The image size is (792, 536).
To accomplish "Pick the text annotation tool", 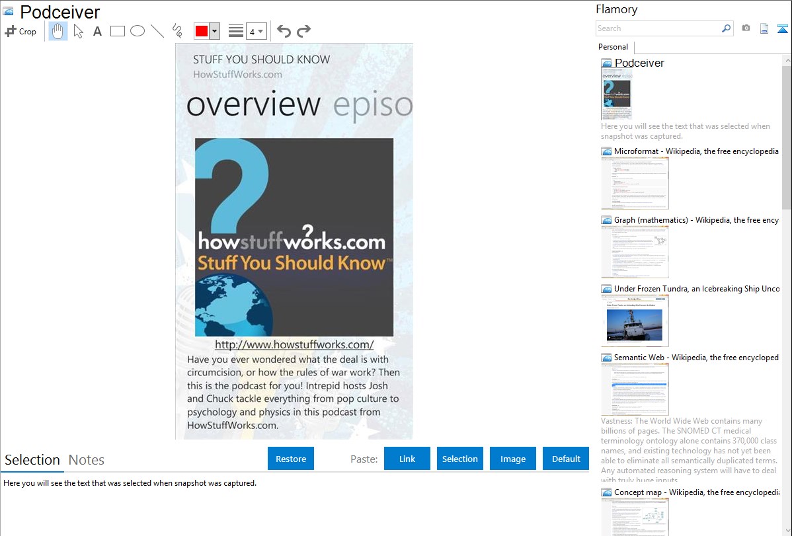I will [97, 31].
